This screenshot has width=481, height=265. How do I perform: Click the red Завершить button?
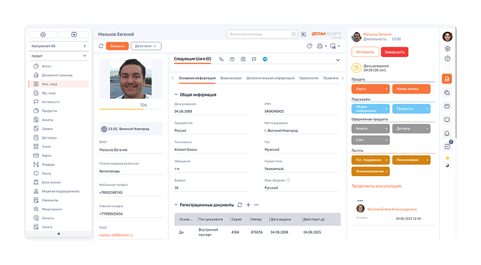(394, 52)
